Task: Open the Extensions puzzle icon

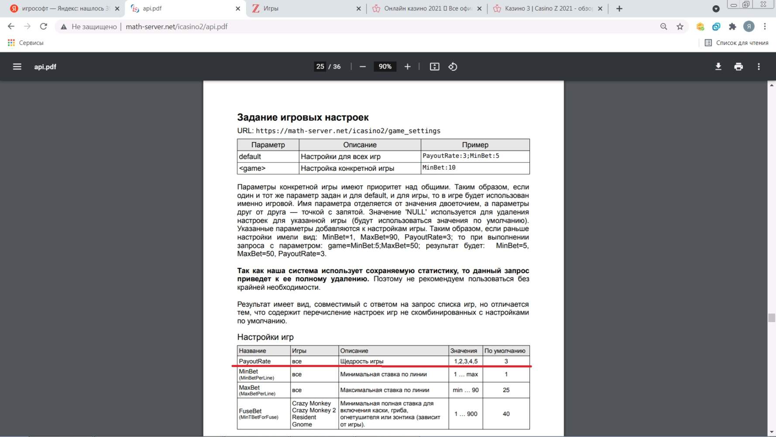Action: pyautogui.click(x=732, y=27)
